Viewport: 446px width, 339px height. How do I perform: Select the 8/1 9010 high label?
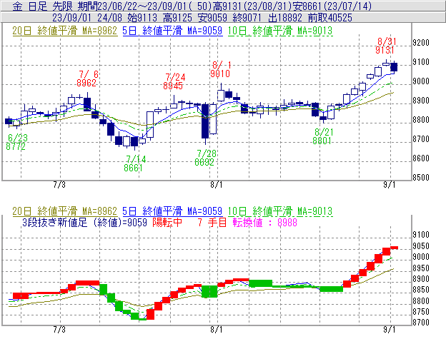coord(220,69)
